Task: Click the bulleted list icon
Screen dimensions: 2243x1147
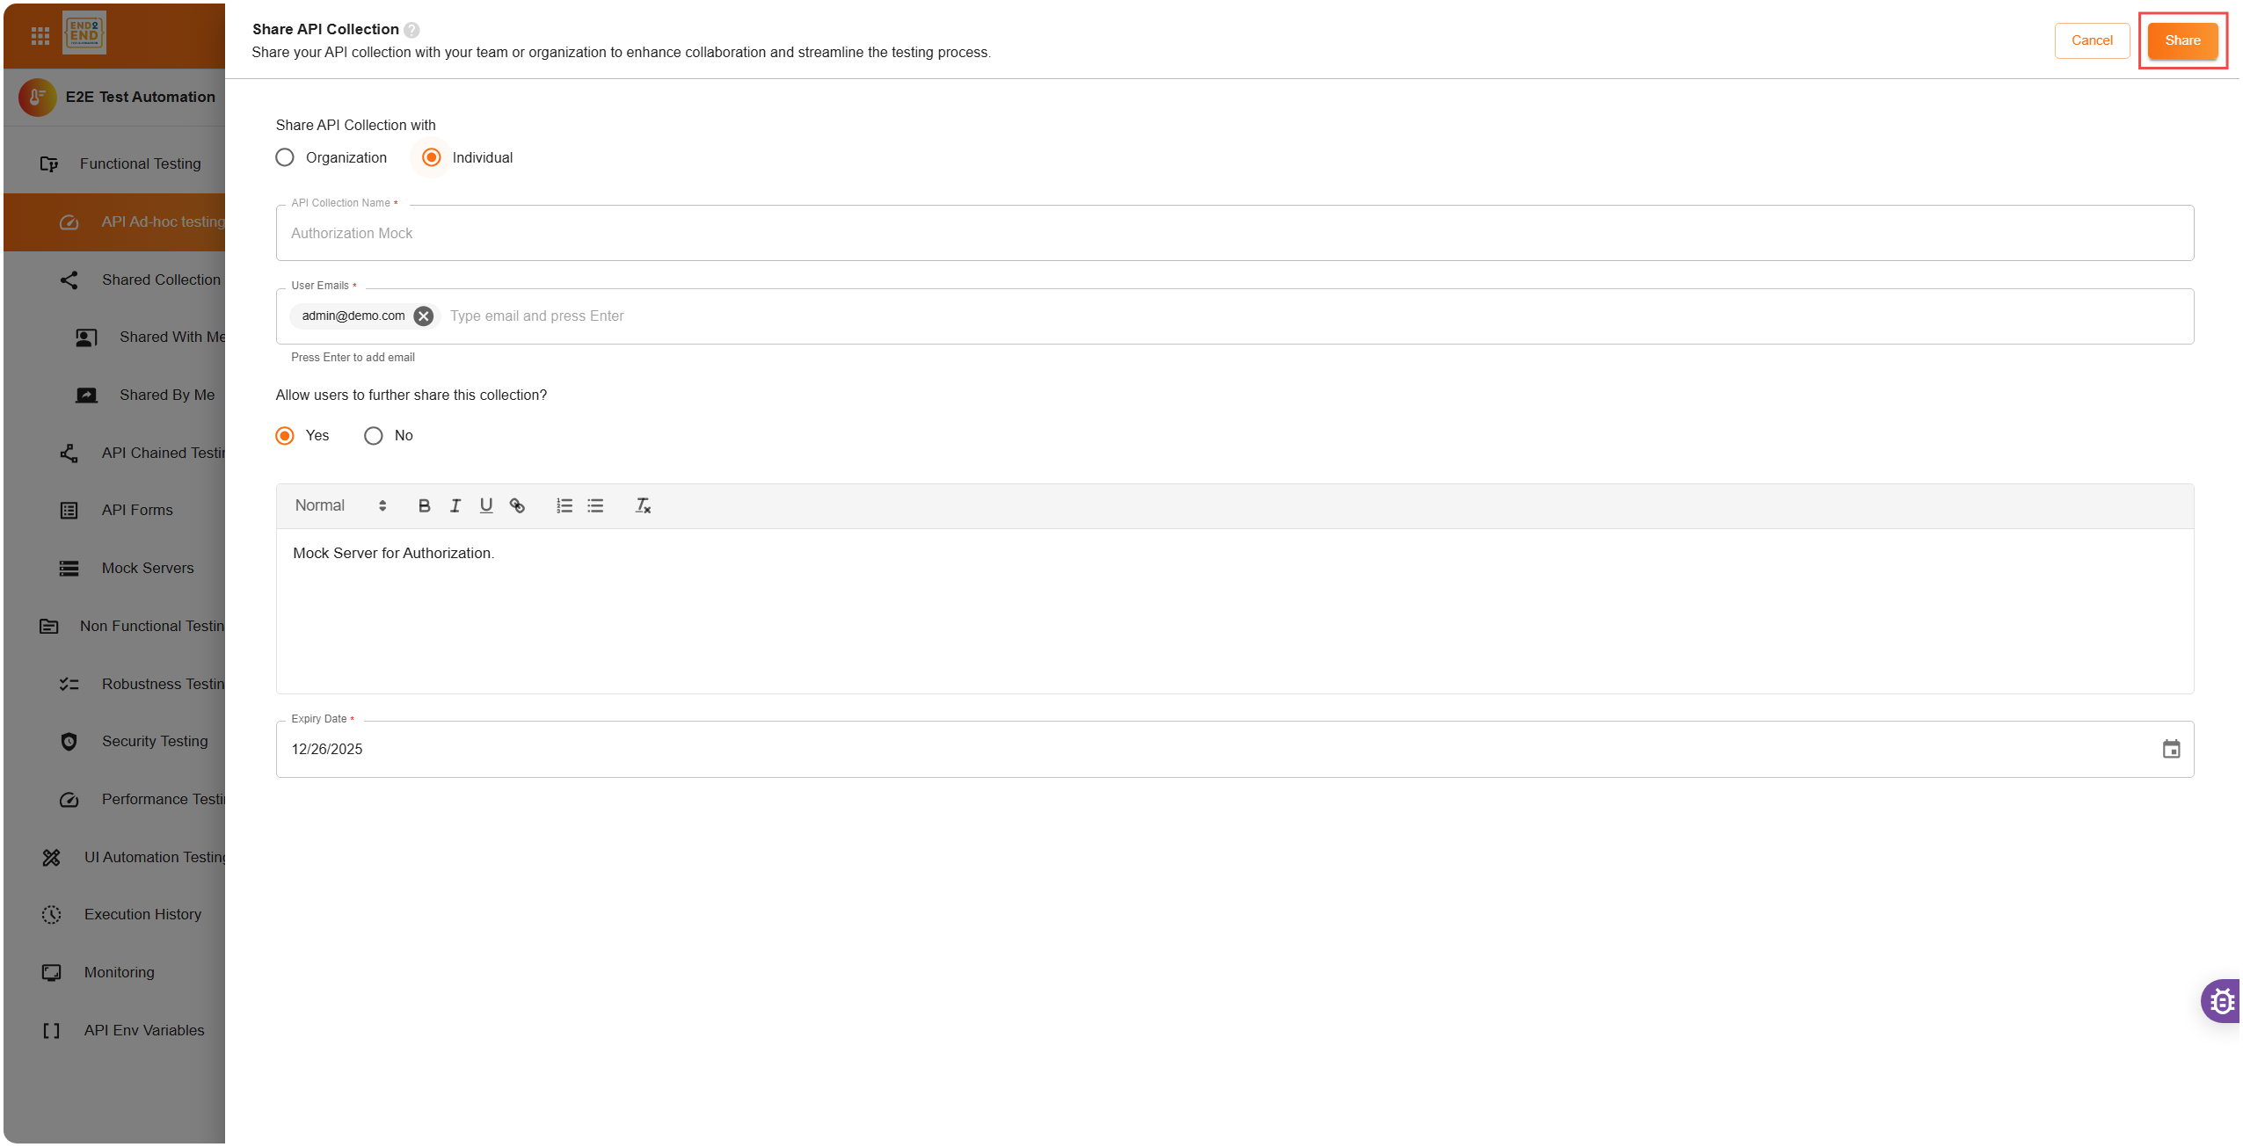Action: [x=595, y=505]
